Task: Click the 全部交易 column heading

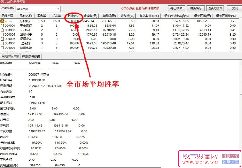Action: (x=35, y=63)
